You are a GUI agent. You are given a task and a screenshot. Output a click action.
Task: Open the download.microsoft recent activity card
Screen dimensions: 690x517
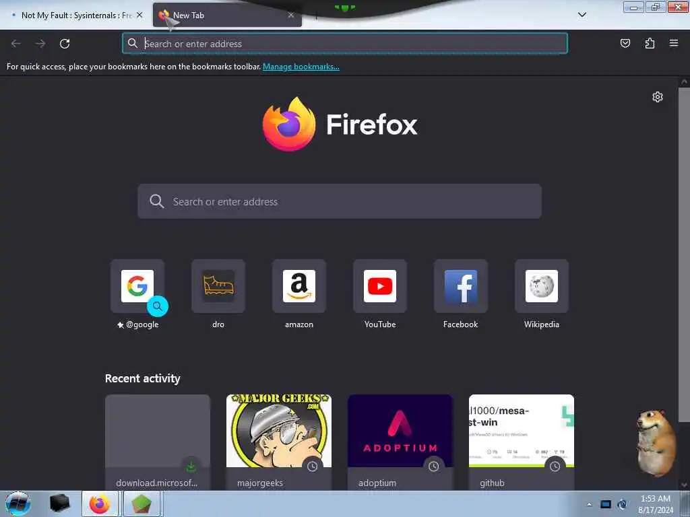click(x=158, y=442)
